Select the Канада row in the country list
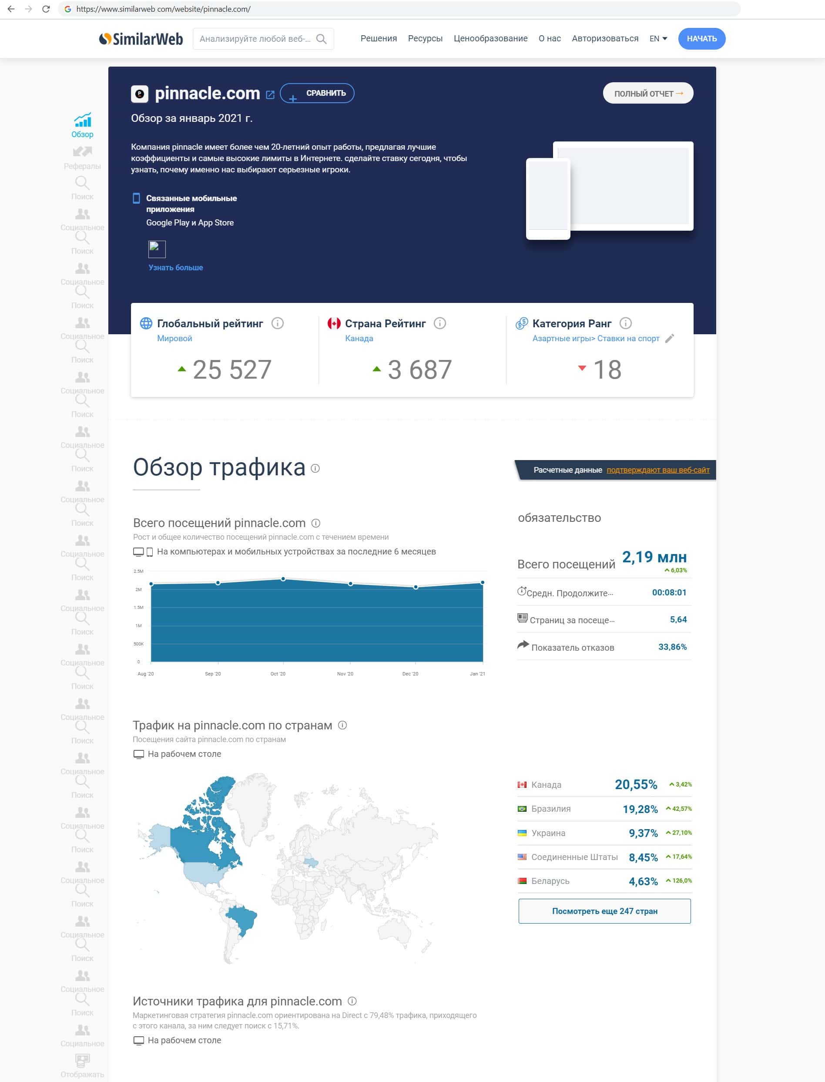825x1082 pixels. [604, 785]
